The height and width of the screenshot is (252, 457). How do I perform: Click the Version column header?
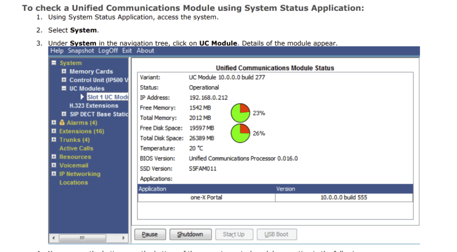[x=344, y=189]
